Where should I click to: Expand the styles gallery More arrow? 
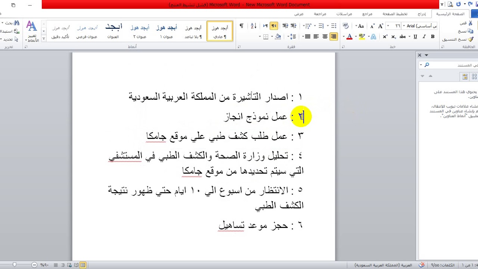point(44,38)
